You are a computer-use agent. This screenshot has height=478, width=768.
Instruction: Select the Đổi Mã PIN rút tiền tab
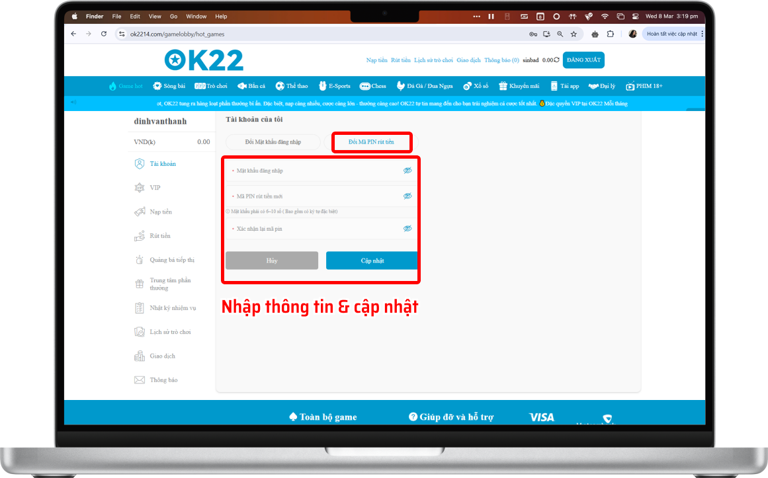(371, 142)
